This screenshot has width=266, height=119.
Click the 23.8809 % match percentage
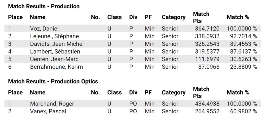243,67
